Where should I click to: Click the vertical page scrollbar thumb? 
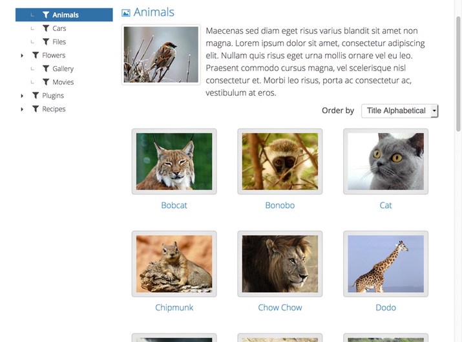459,74
